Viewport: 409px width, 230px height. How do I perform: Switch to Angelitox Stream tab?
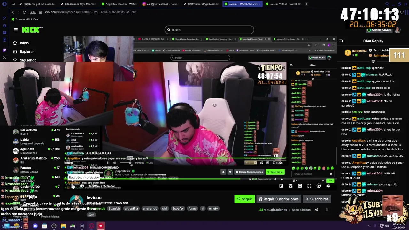coord(119,4)
